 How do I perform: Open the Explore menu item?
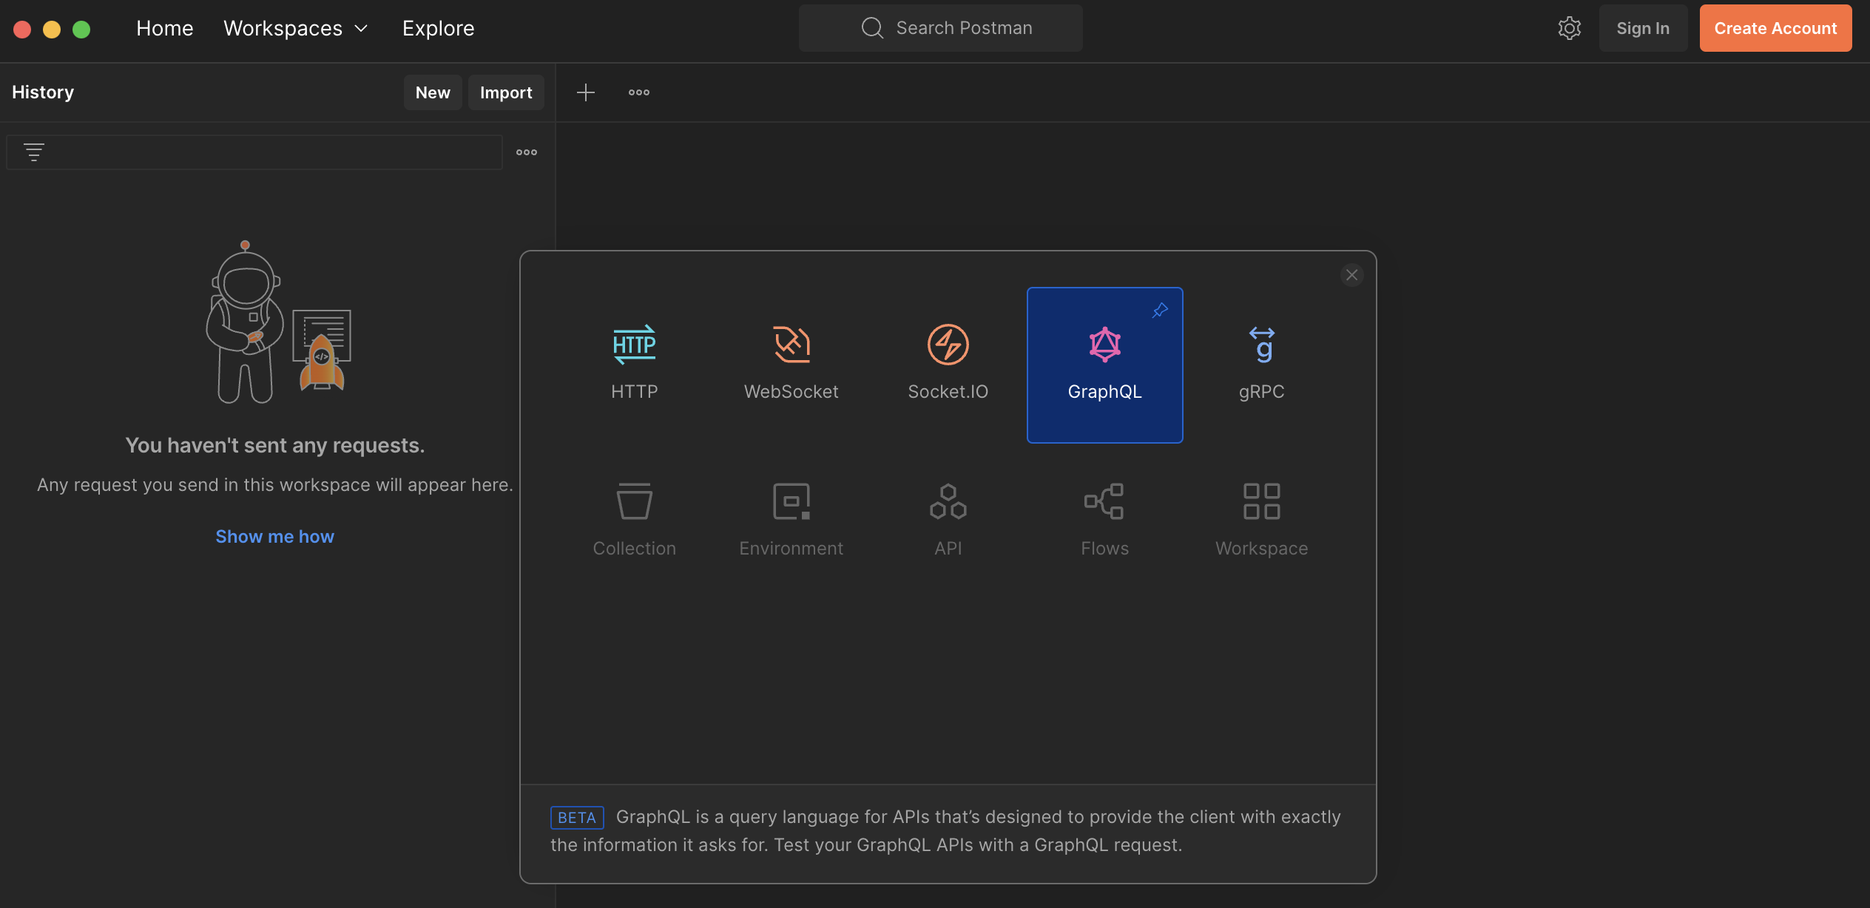[x=438, y=28]
